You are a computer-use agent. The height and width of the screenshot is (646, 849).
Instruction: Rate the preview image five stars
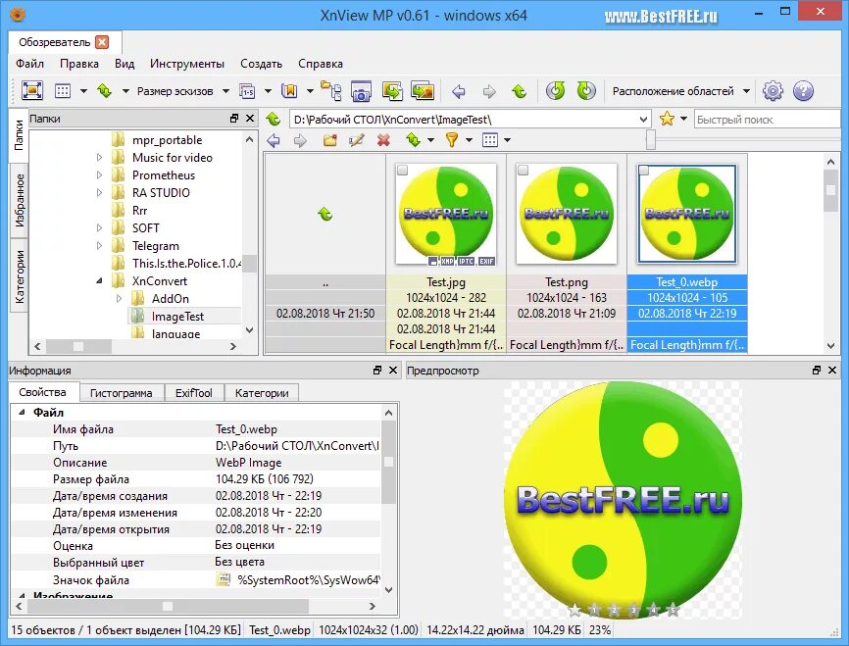[x=673, y=610]
